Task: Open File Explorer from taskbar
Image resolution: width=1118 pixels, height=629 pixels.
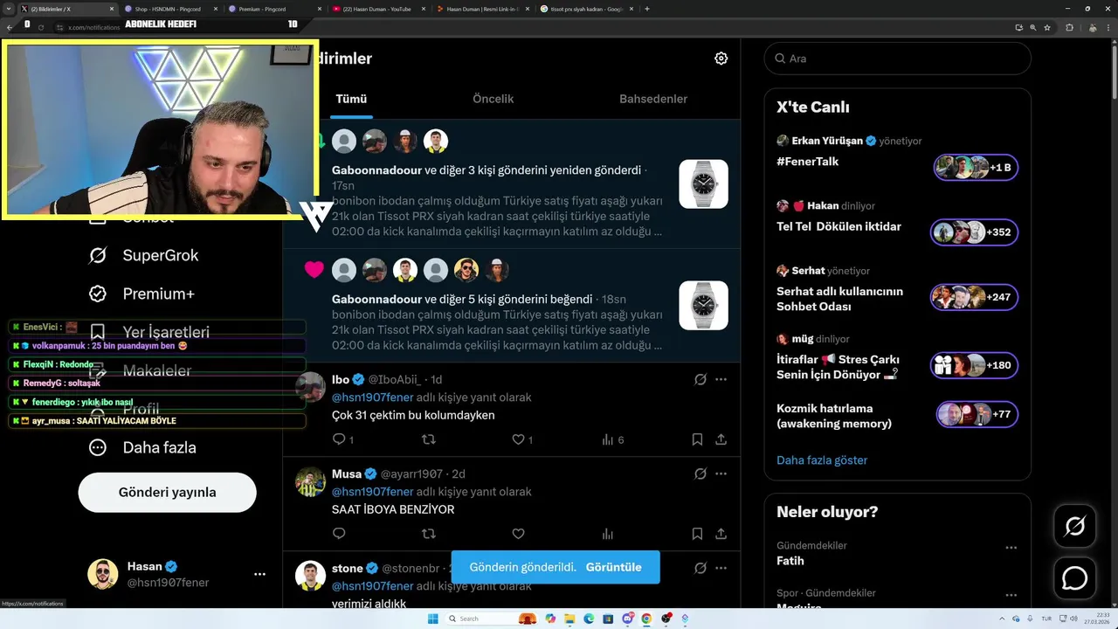Action: click(569, 619)
